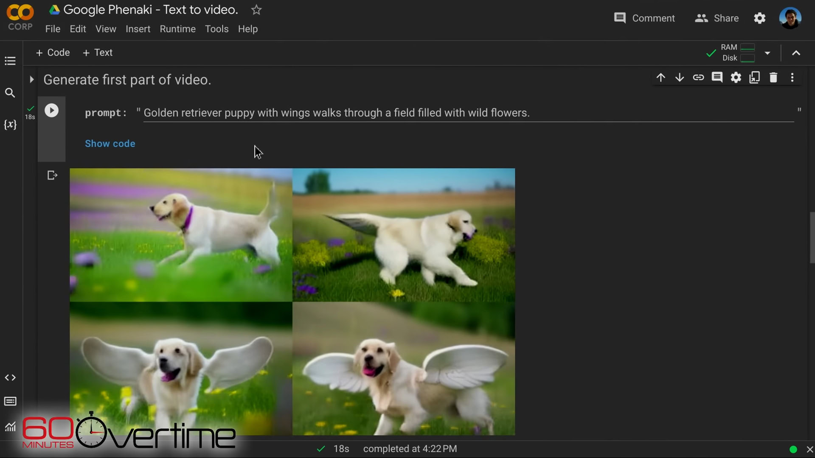Viewport: 815px width, 458px height.
Task: Run the prompt cell with the play button
Action: click(51, 110)
